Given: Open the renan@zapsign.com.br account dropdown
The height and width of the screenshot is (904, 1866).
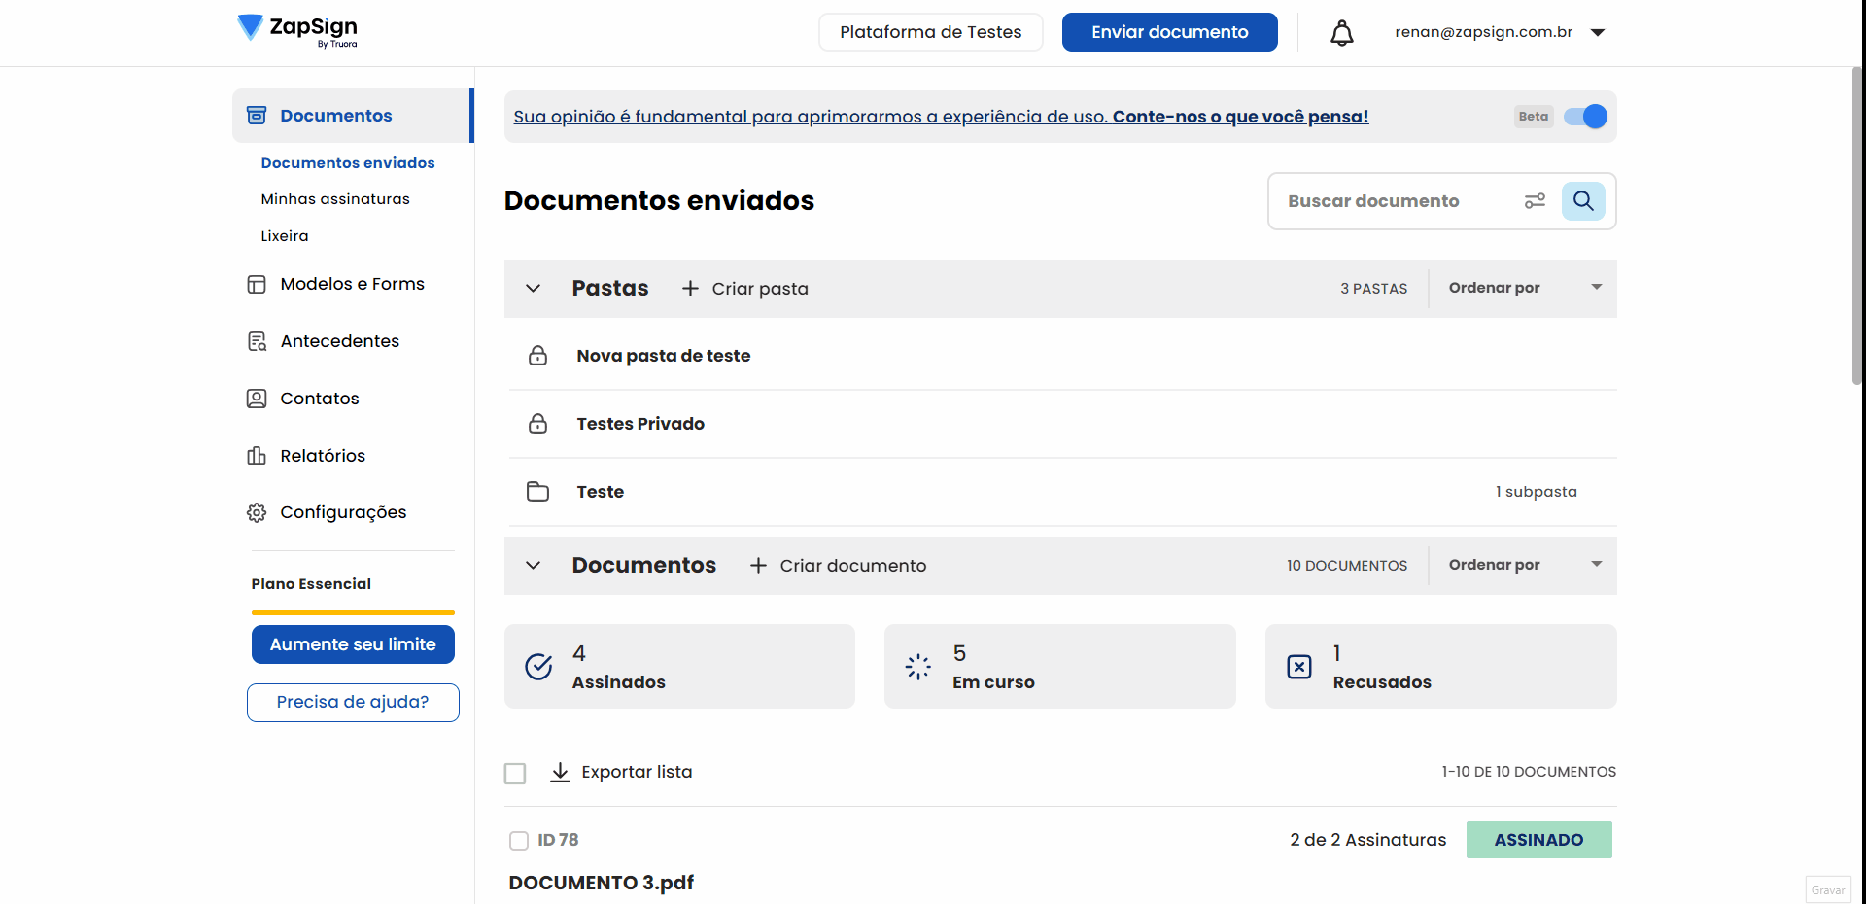Looking at the screenshot, I should pyautogui.click(x=1500, y=32).
